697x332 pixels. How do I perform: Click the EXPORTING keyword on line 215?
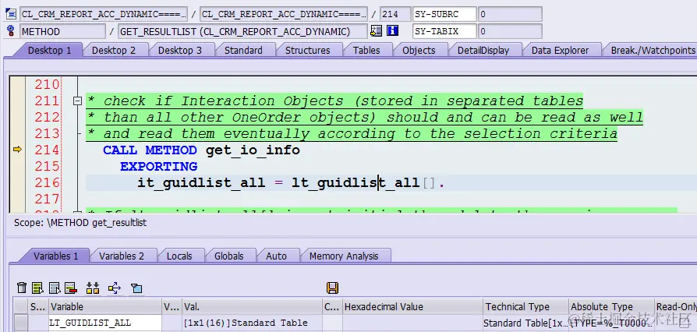click(159, 166)
